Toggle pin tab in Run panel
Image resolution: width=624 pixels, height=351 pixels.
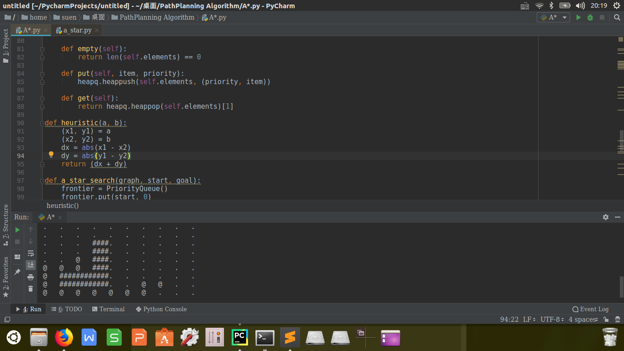pyautogui.click(x=17, y=272)
